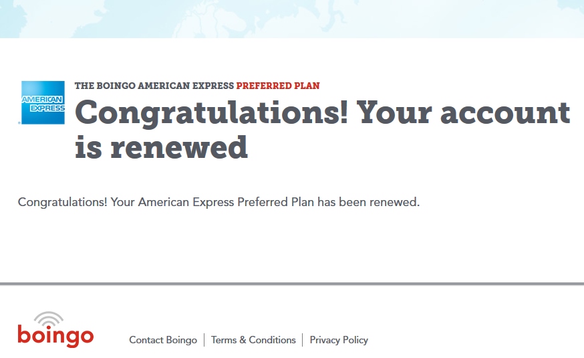Screen dimensions: 584x358
Task: Click the gray horizontal divider above footer
Action: 292,284
